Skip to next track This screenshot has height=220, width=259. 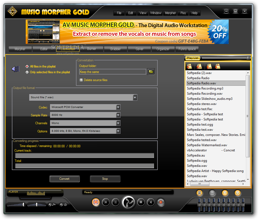pyautogui.click(x=151, y=202)
